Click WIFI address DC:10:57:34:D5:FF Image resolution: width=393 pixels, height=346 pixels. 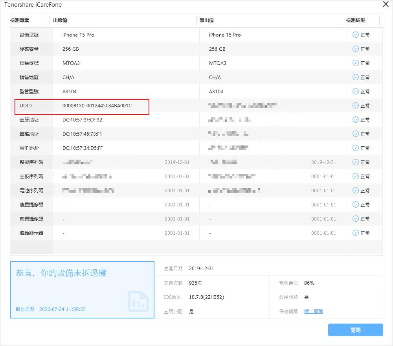tap(83, 148)
